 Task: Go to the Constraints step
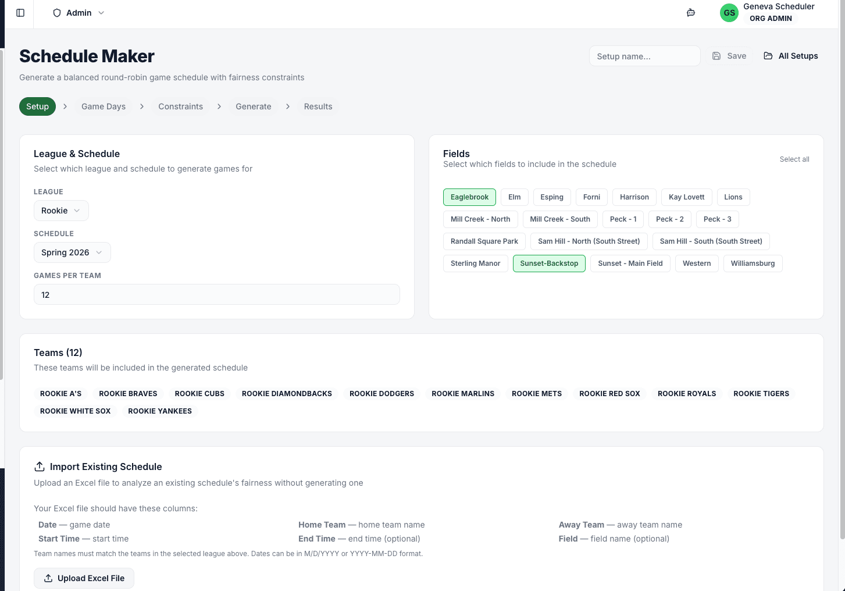point(180,106)
